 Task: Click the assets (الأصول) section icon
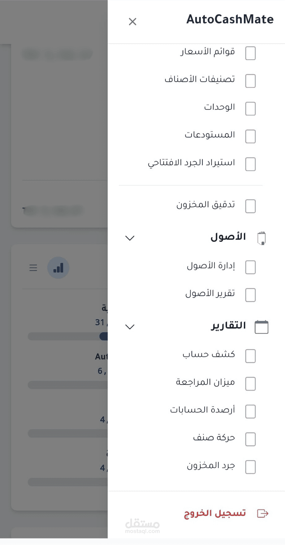click(261, 238)
